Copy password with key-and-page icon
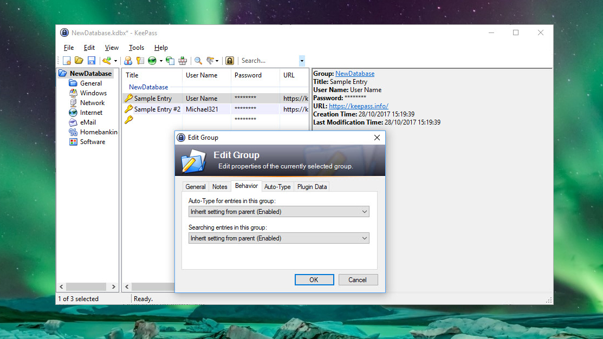 point(140,60)
